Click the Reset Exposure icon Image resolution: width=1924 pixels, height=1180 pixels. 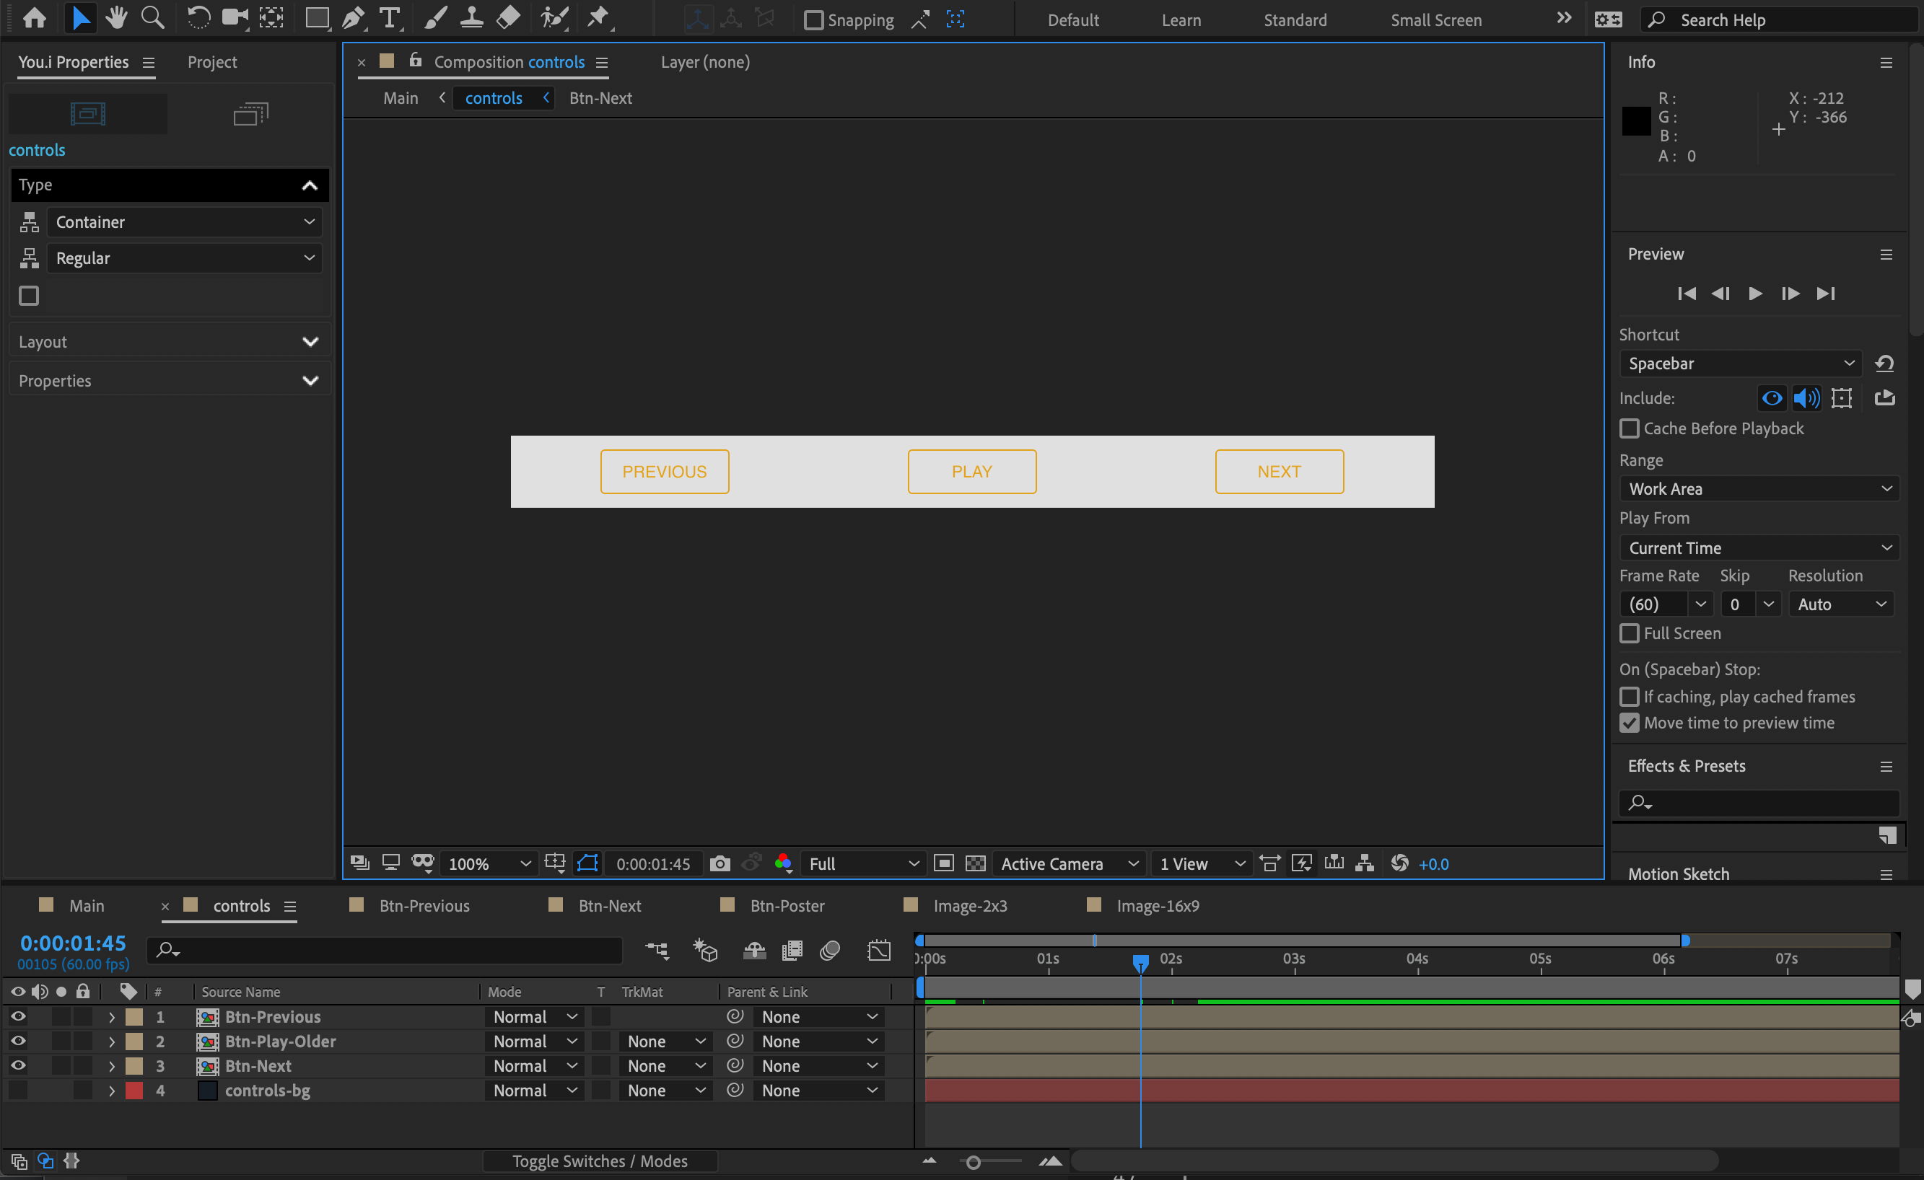point(1399,863)
